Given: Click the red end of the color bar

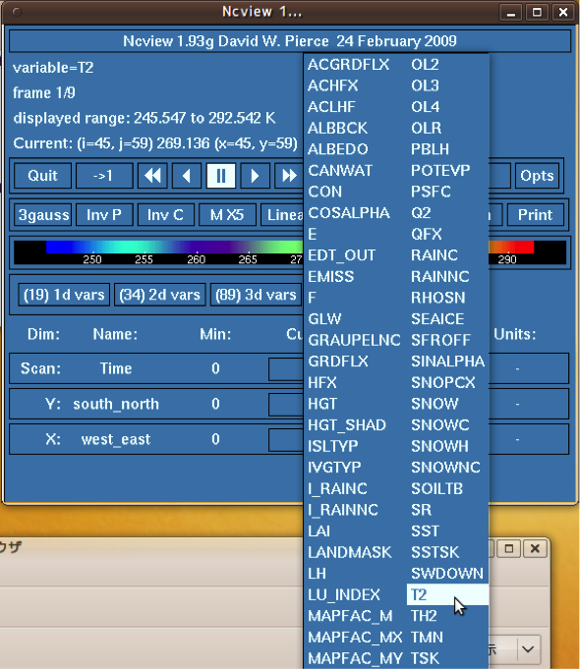Looking at the screenshot, I should click(522, 247).
